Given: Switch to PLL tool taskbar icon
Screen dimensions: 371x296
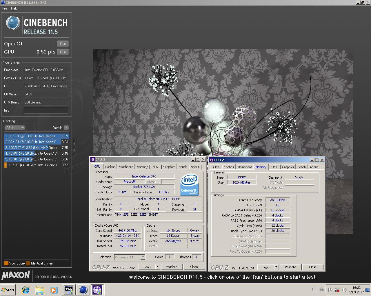Looking at the screenshot, I should [69, 290].
